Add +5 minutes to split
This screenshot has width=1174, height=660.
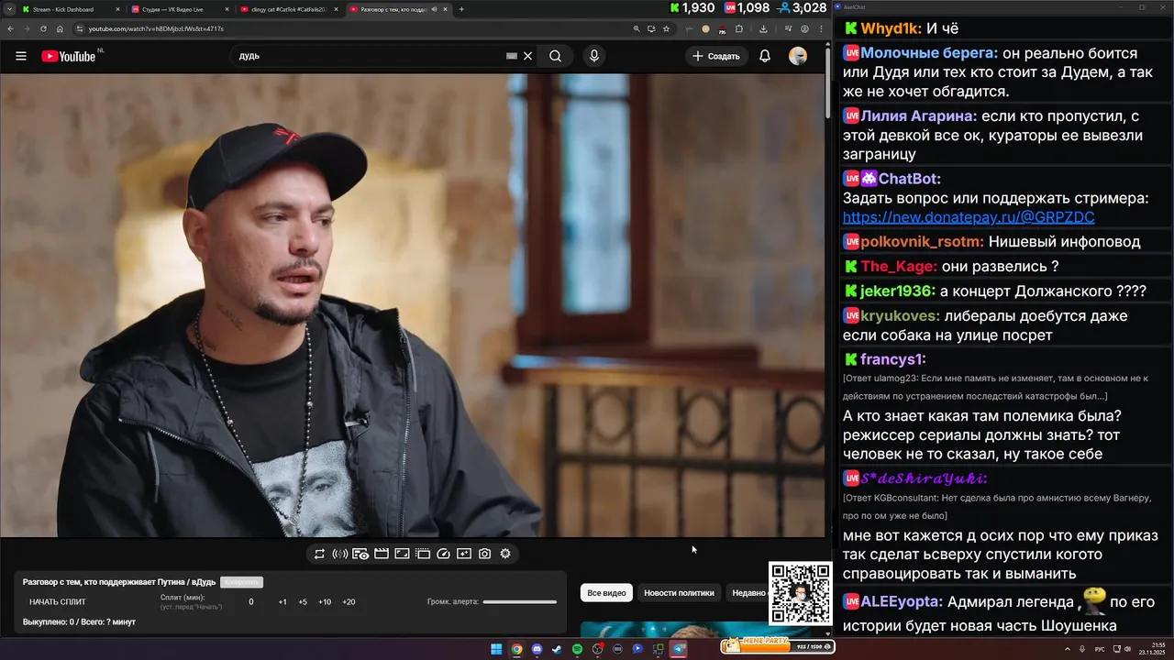303,602
